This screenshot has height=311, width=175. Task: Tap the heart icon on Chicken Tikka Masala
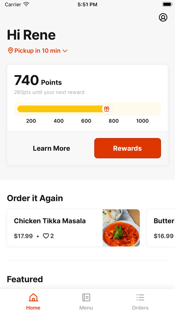(46, 236)
